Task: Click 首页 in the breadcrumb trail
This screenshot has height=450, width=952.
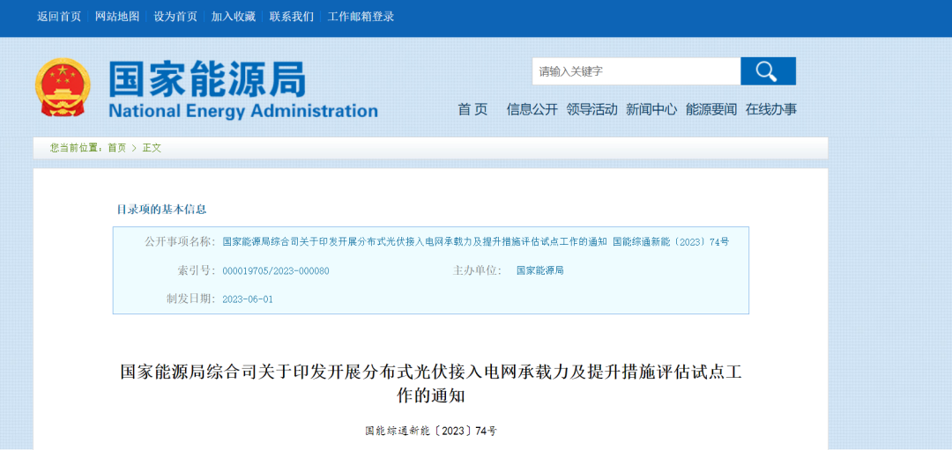Action: click(x=116, y=148)
